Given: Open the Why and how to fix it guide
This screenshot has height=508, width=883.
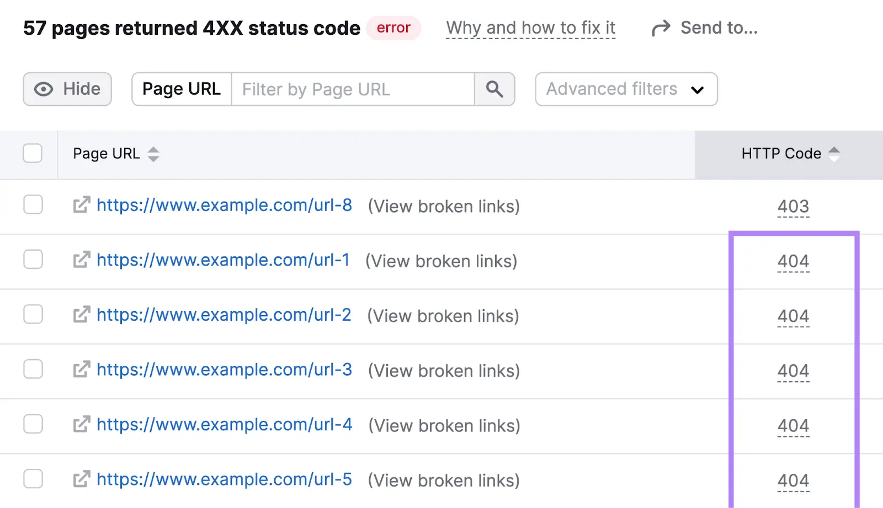Looking at the screenshot, I should pyautogui.click(x=530, y=28).
